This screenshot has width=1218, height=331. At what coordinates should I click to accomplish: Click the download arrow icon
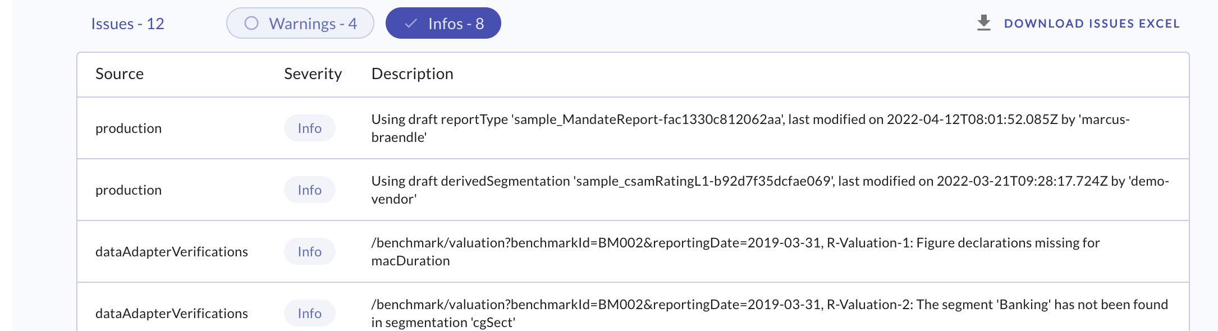pos(983,23)
